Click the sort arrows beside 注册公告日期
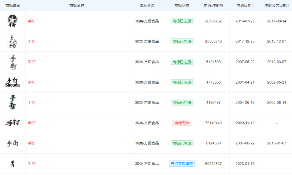Viewport: 292px width, 175px height. click(288, 5)
